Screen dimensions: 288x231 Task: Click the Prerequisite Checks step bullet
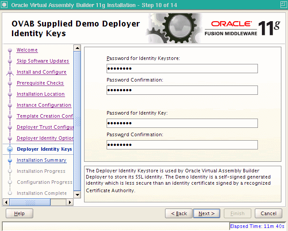[10, 83]
